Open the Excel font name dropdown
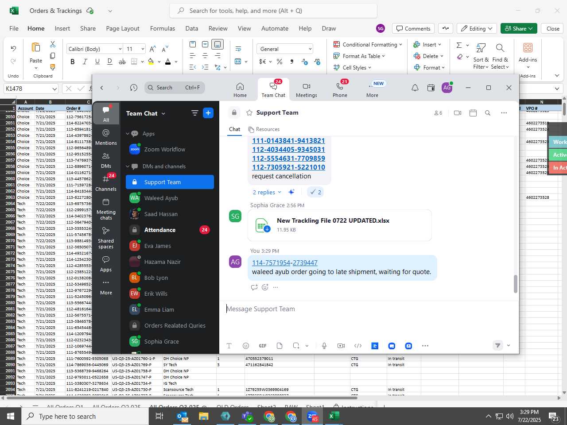The image size is (567, 425). tap(120, 49)
